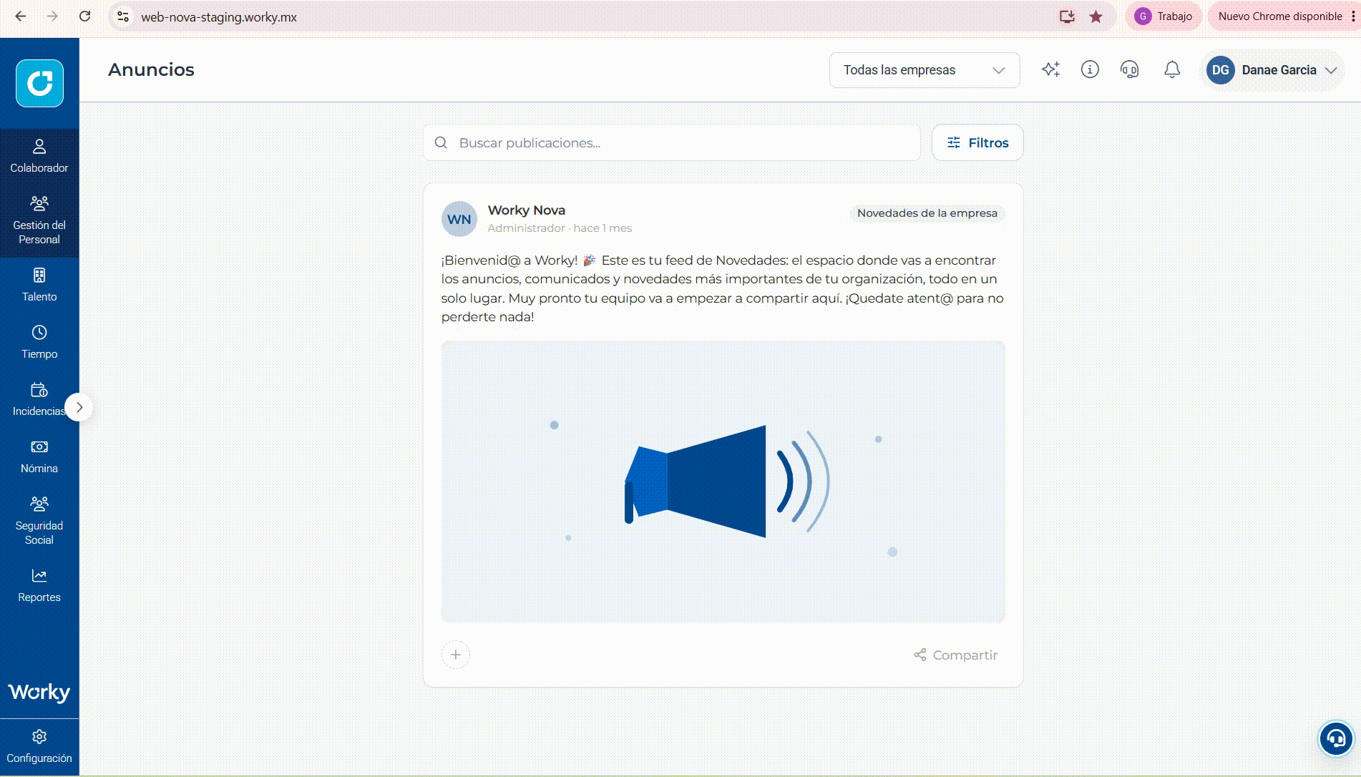
Task: Click the WN avatar of Worky Nova
Action: pyautogui.click(x=459, y=219)
